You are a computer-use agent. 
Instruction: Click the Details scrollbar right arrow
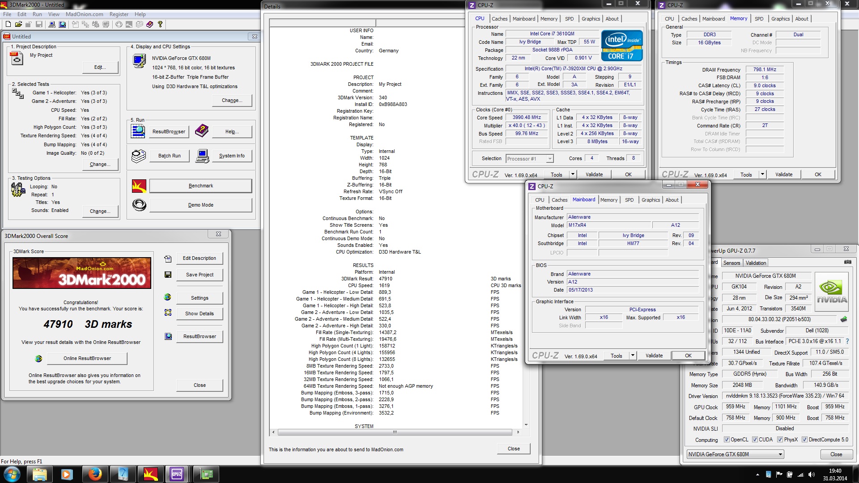tap(518, 432)
